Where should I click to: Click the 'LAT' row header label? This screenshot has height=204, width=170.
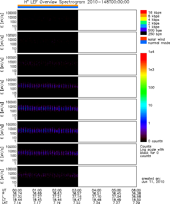[x=5, y=203]
